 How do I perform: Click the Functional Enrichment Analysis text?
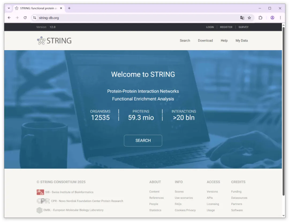tap(143, 99)
